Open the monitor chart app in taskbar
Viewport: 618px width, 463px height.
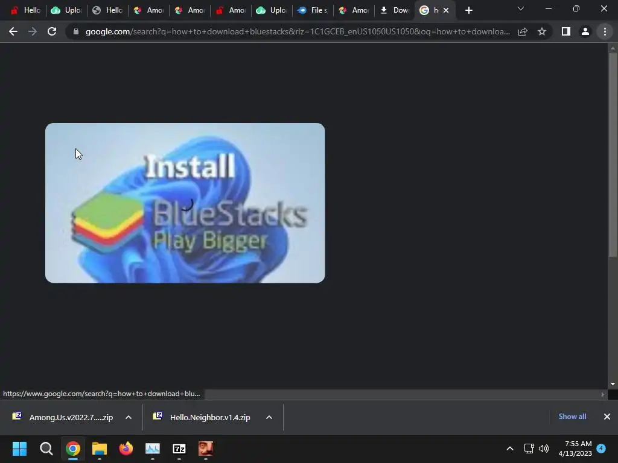coord(153,449)
